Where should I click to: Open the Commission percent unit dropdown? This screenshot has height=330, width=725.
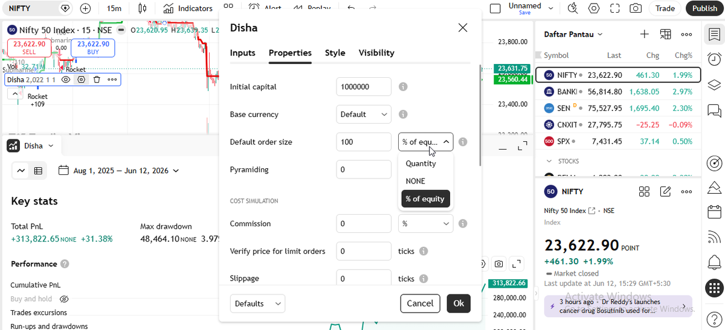point(425,223)
